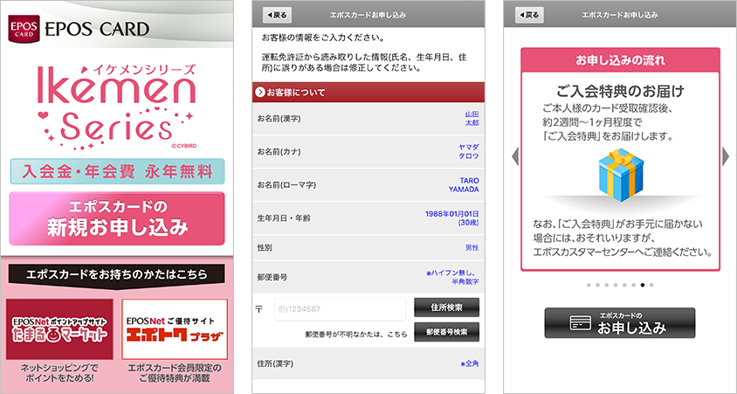Viewport: 737px width, 394px height.
Task: Click エポスカード会員限定のご優待特典が満載 caption
Action: 175,373
